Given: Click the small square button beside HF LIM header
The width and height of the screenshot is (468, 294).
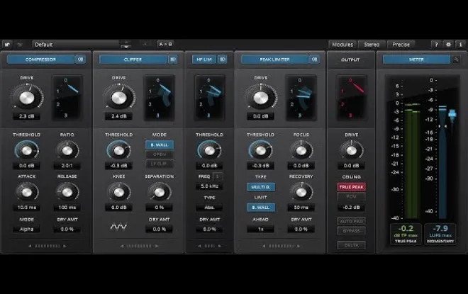Looking at the screenshot, I should coord(223,60).
